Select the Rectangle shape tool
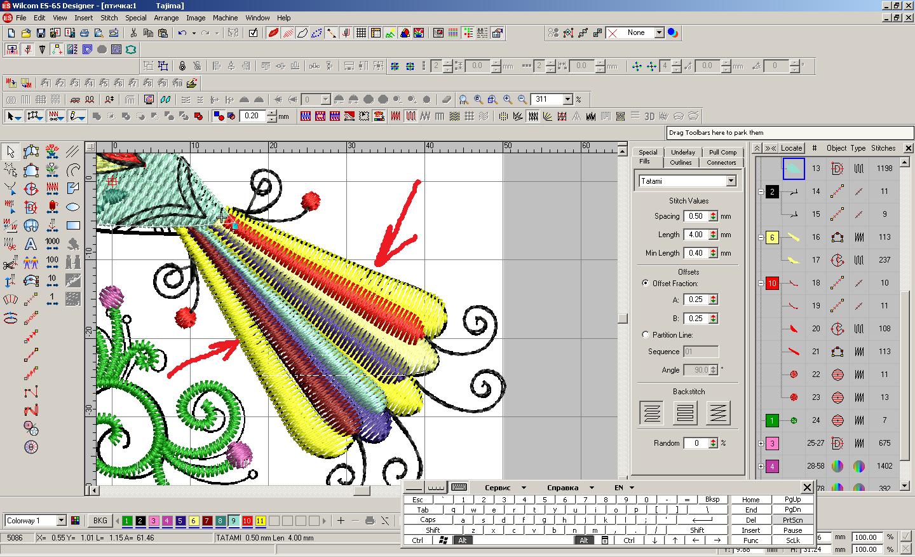915x557 pixels. click(73, 225)
